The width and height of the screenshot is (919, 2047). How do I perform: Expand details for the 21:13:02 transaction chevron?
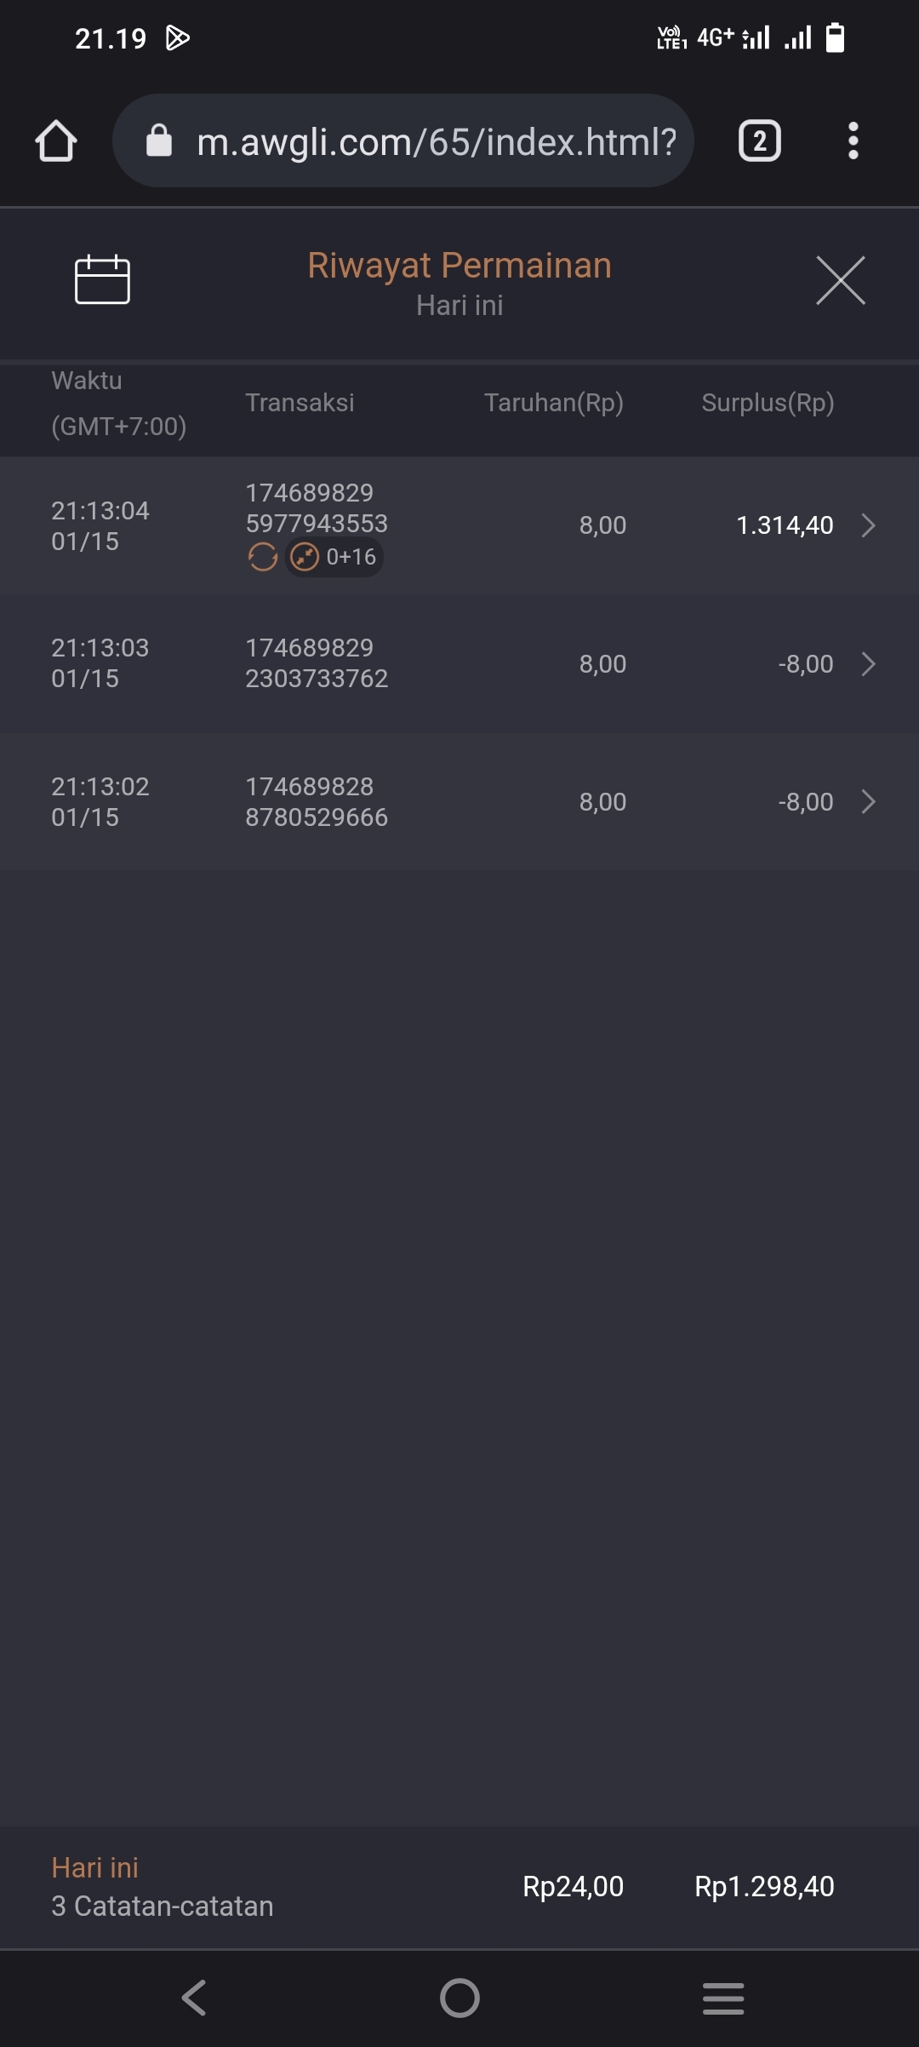coord(868,802)
